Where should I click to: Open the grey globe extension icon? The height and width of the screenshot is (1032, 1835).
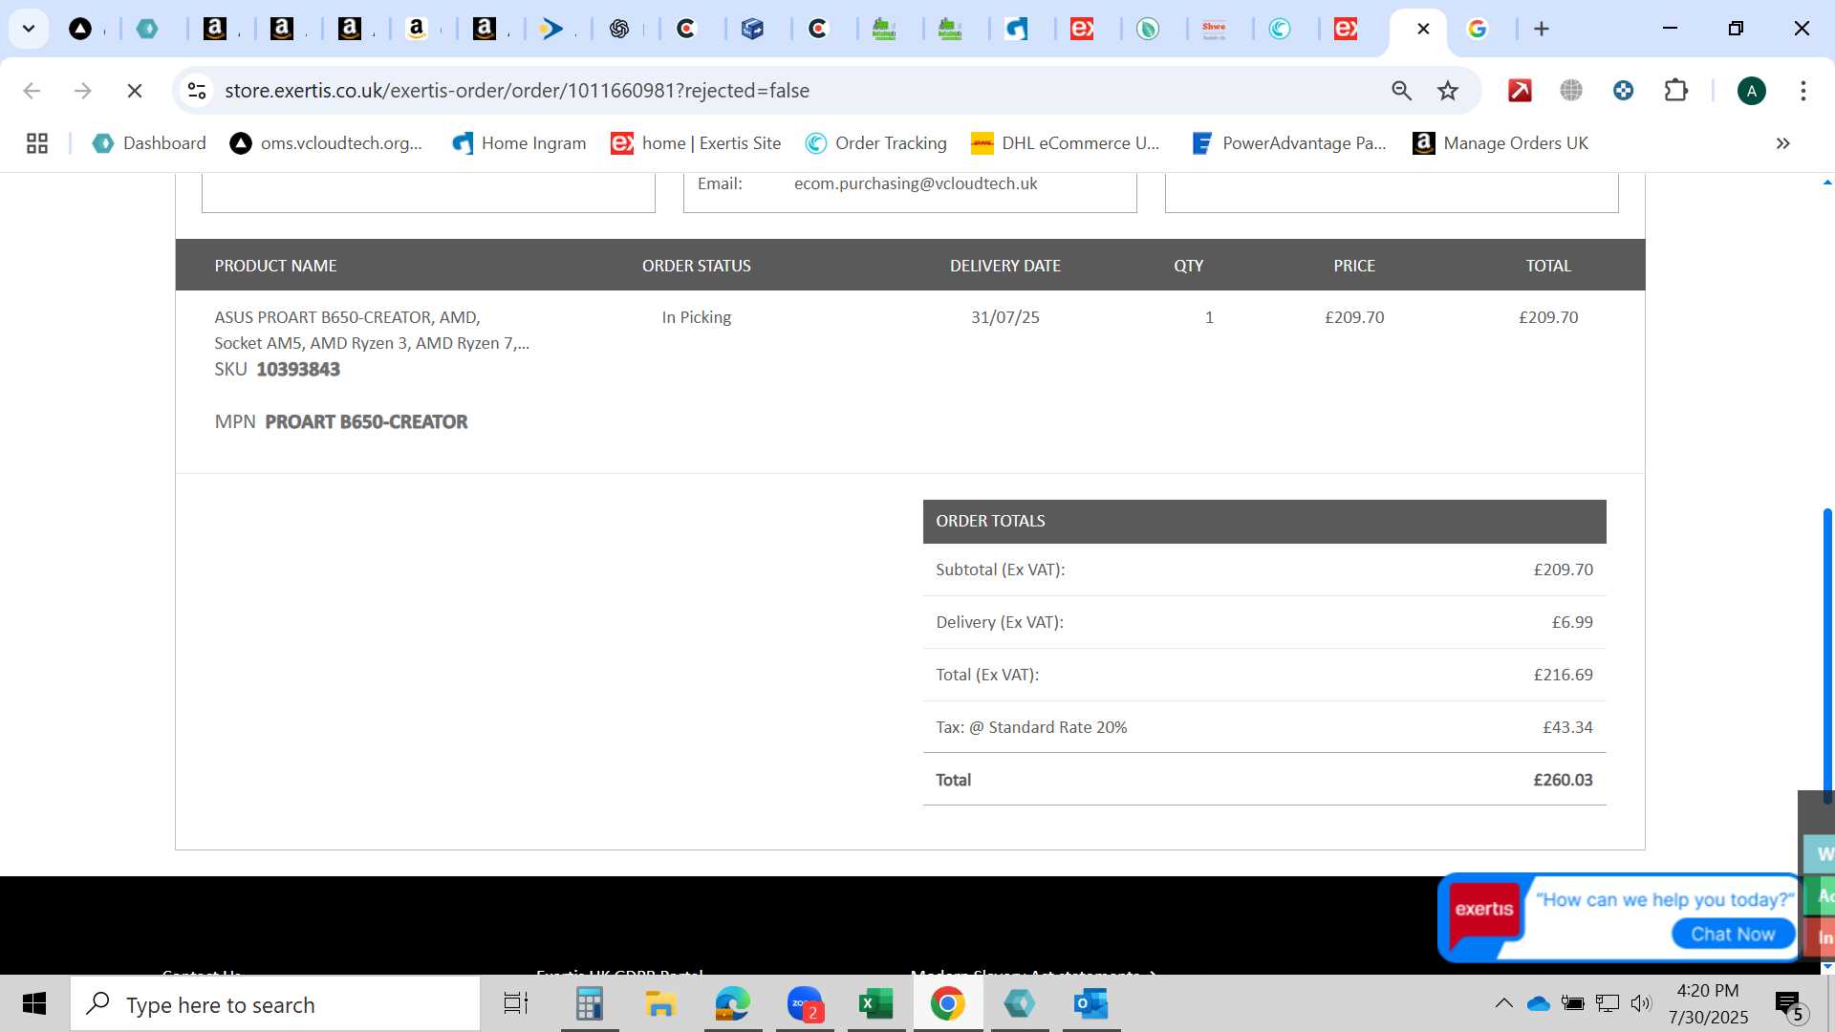tap(1571, 91)
